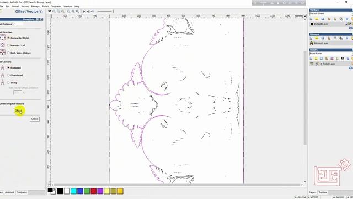Select the orange colour swatch

tap(120, 191)
